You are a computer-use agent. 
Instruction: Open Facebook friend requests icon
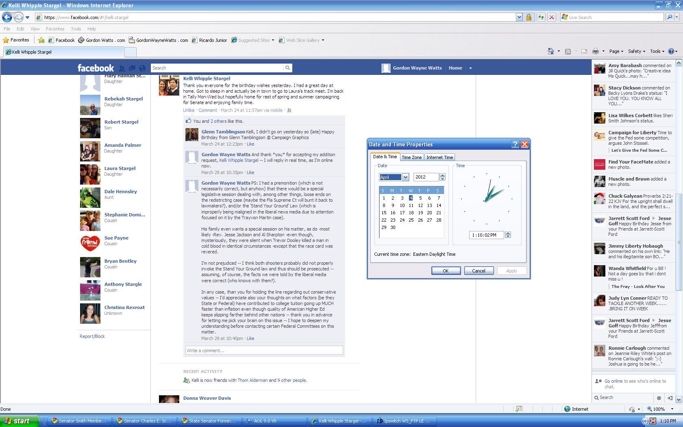coord(122,68)
